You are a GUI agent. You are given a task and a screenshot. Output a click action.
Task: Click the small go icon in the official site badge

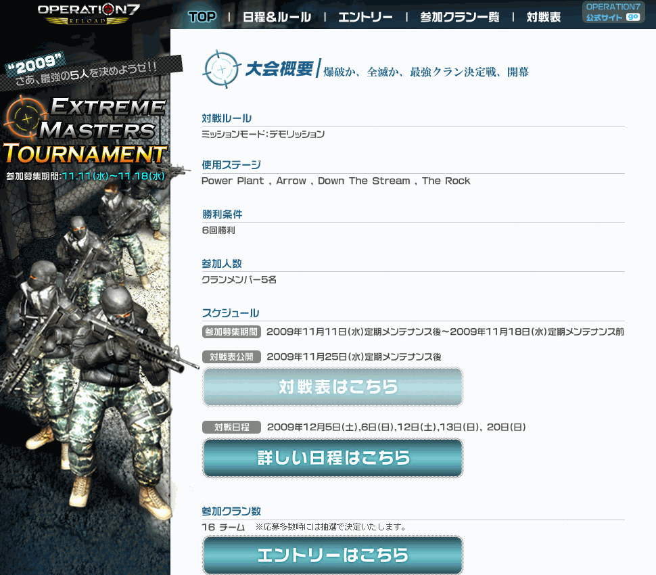pos(633,17)
